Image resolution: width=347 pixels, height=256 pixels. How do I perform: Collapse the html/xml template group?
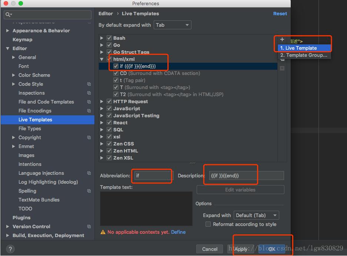click(x=102, y=59)
